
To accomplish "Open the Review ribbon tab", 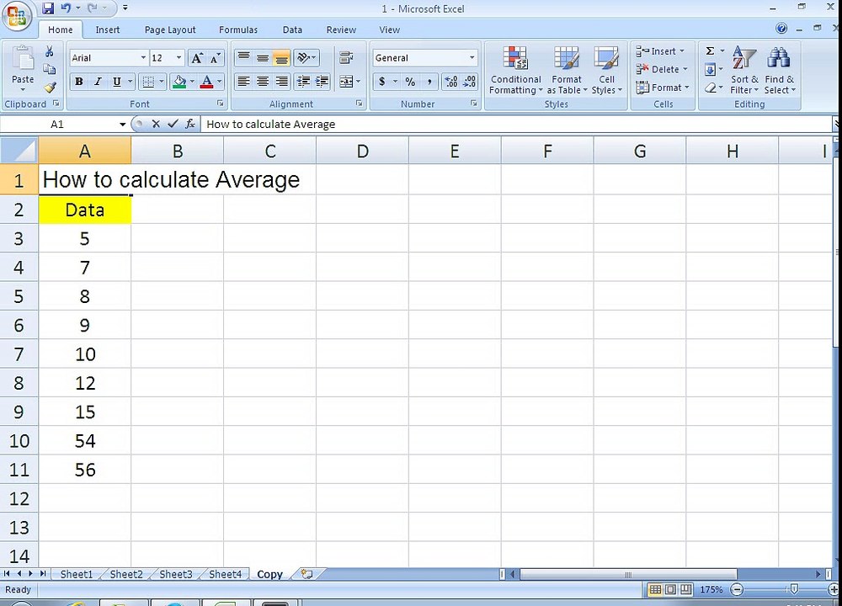I will (x=341, y=30).
